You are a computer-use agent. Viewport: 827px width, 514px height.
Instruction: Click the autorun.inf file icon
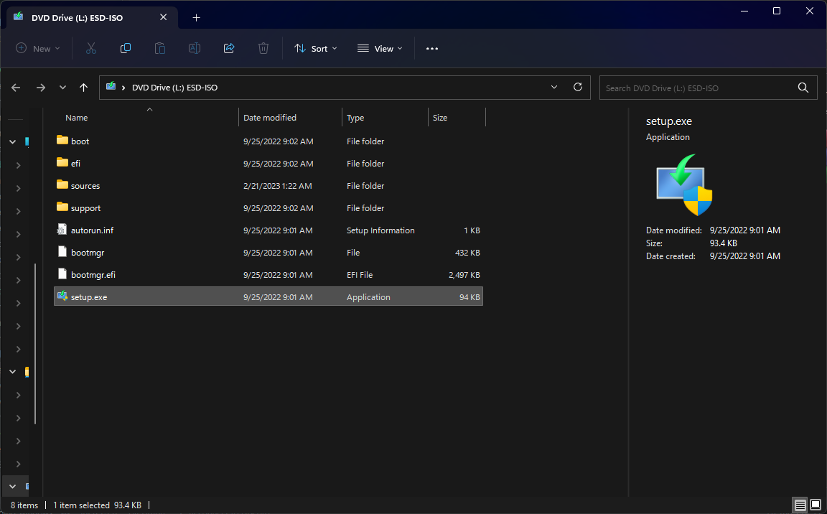click(x=62, y=229)
